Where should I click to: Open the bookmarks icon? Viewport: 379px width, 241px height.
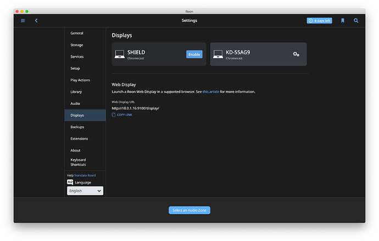click(x=343, y=20)
